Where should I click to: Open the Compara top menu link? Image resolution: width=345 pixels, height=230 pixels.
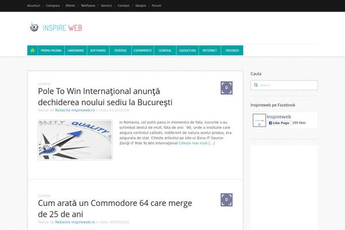coord(53,6)
